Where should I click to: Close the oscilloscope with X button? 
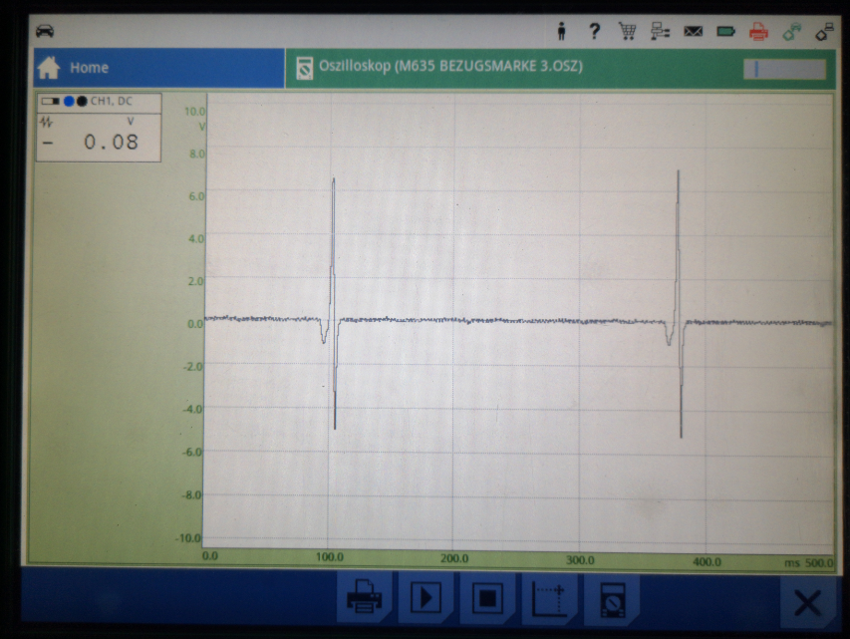(x=807, y=602)
